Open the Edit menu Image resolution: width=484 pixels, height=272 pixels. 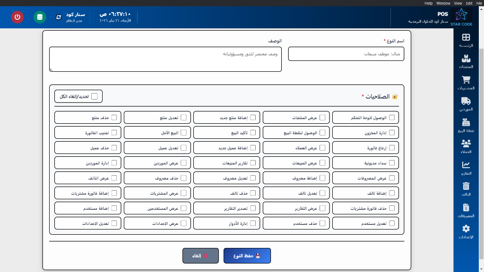[469, 3]
